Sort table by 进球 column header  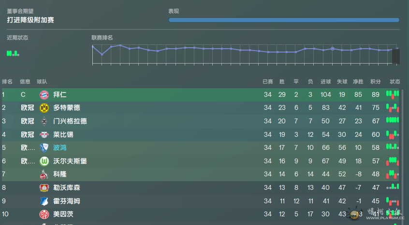[325, 82]
